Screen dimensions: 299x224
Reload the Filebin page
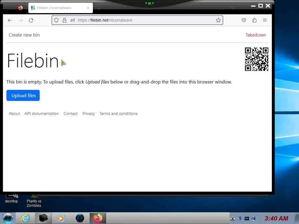tap(31, 20)
